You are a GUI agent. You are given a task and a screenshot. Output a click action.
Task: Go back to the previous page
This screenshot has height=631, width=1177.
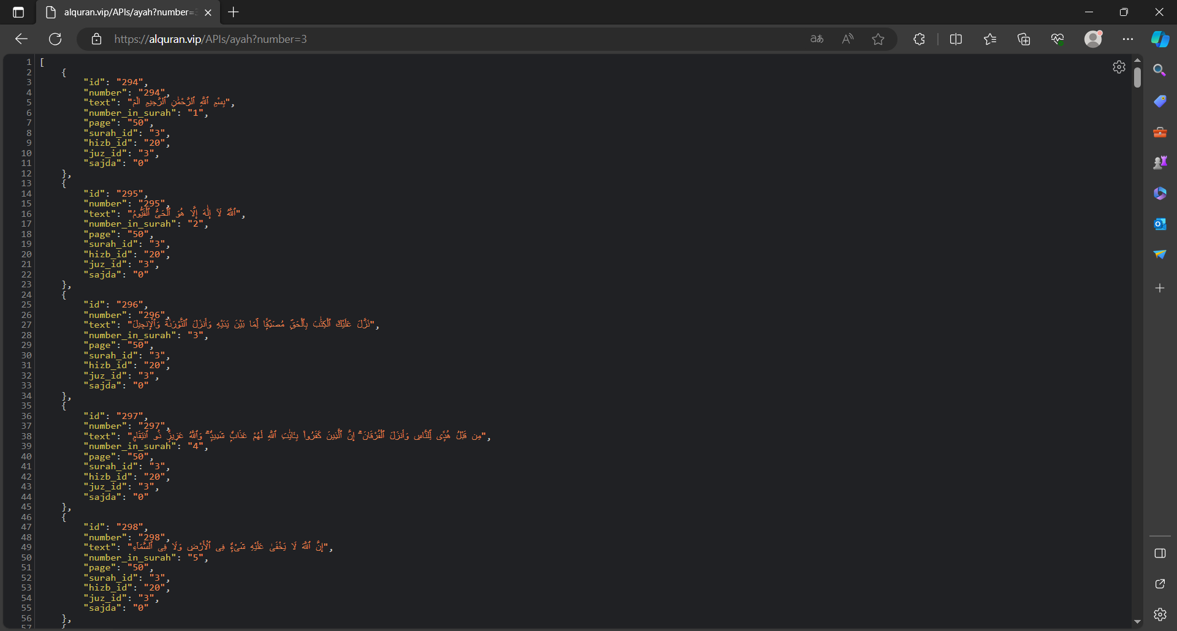pos(21,39)
